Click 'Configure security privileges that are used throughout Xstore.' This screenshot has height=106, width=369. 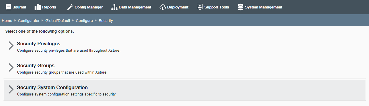[x=68, y=50]
